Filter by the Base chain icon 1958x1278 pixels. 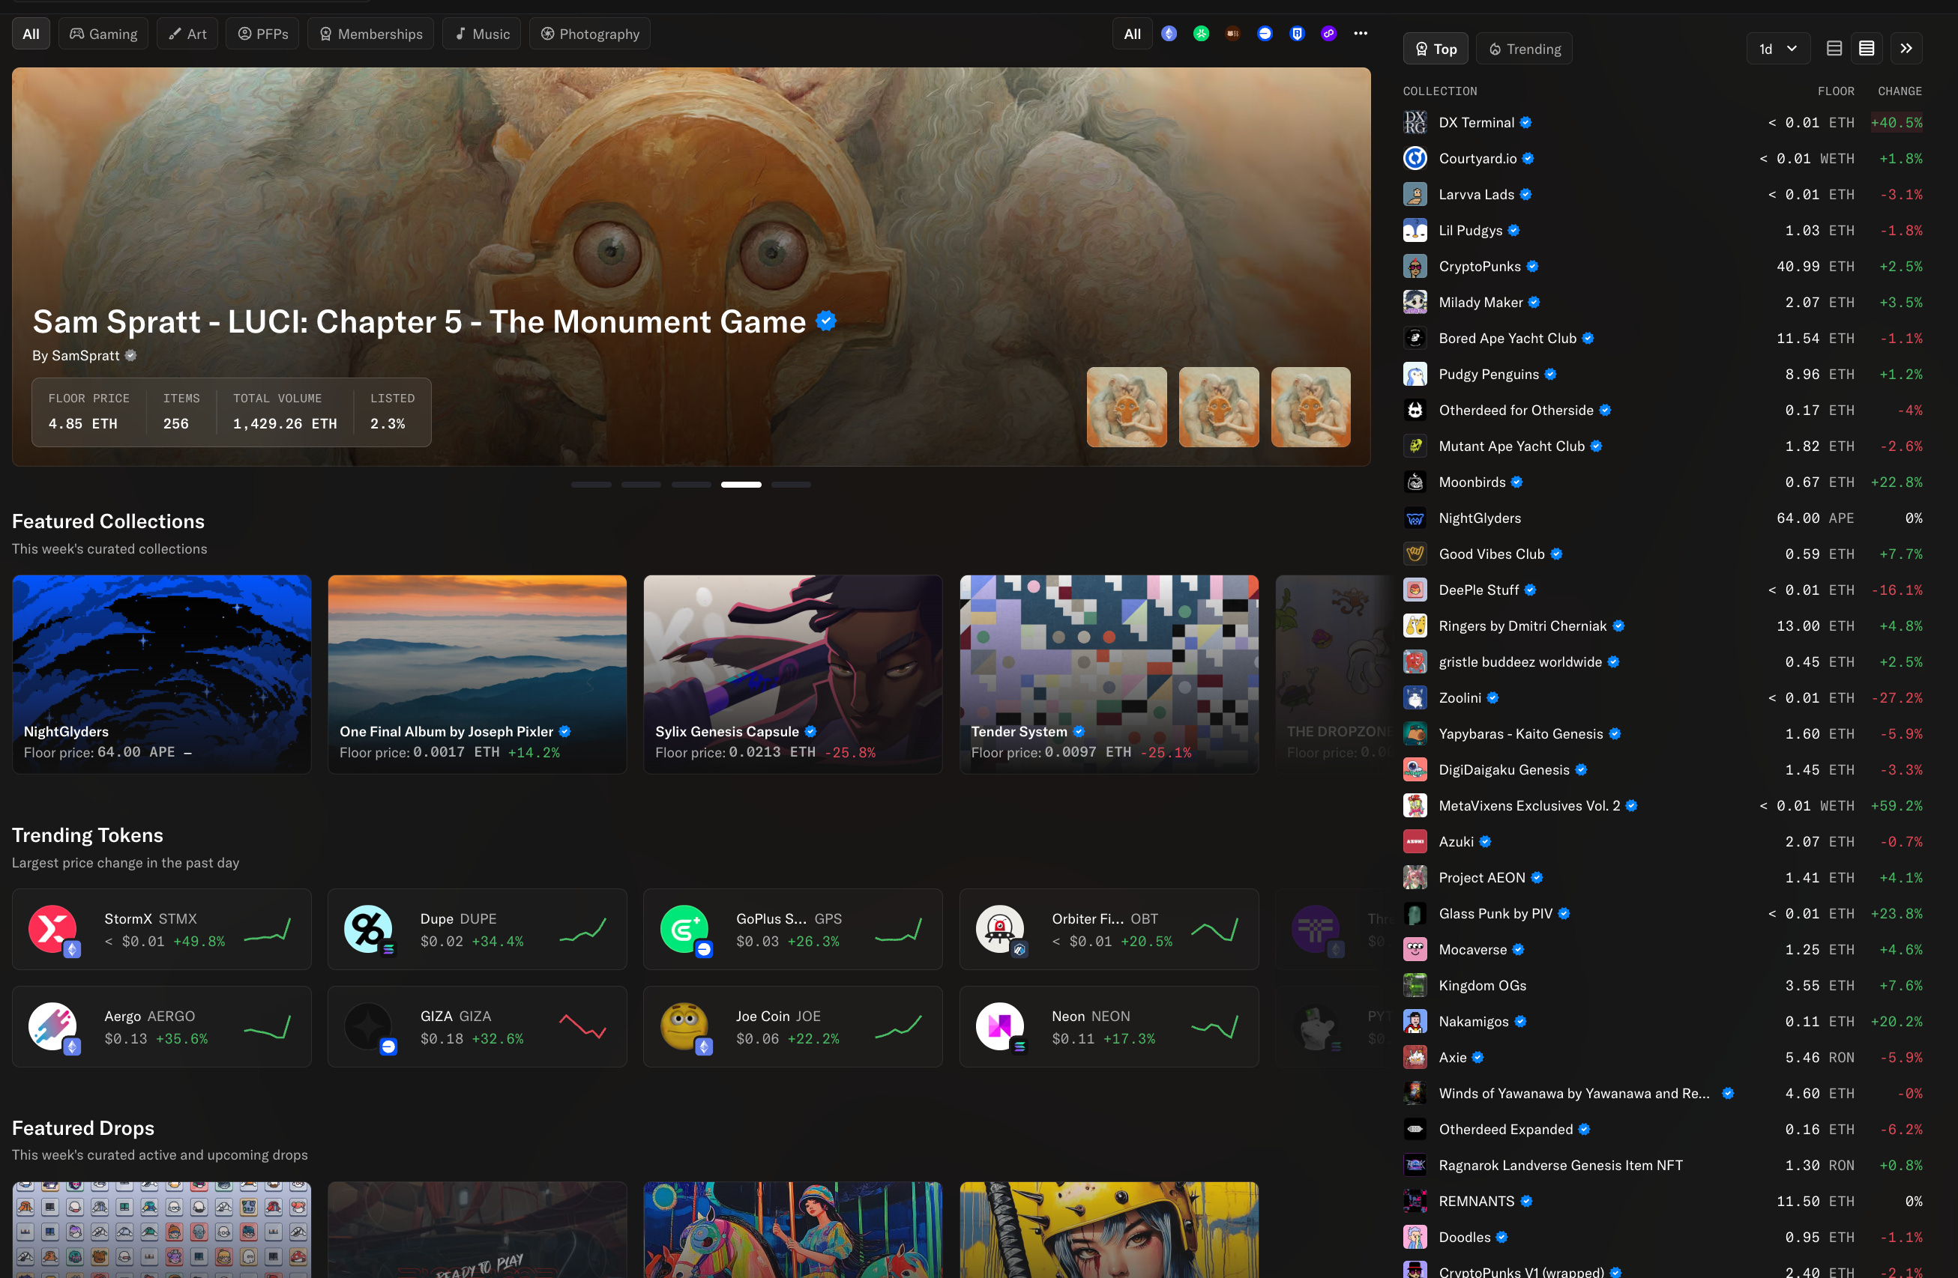(x=1265, y=34)
